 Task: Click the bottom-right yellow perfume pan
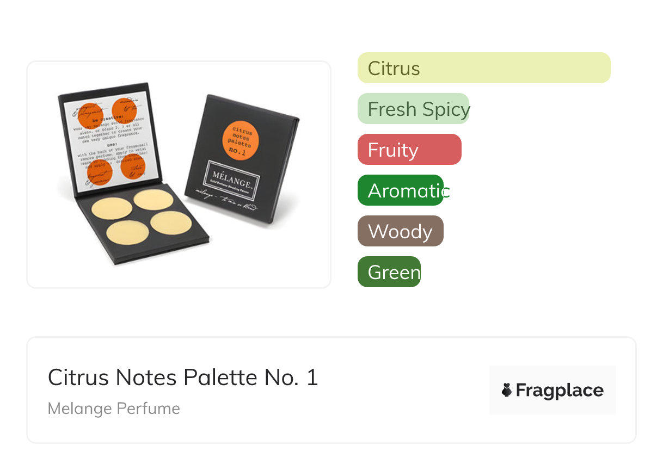click(170, 223)
